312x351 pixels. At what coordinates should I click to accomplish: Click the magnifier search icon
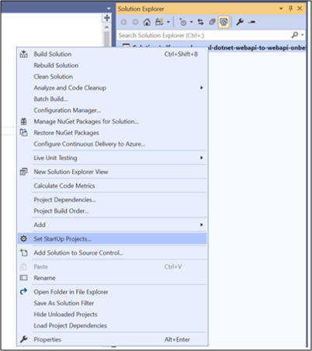(x=295, y=35)
